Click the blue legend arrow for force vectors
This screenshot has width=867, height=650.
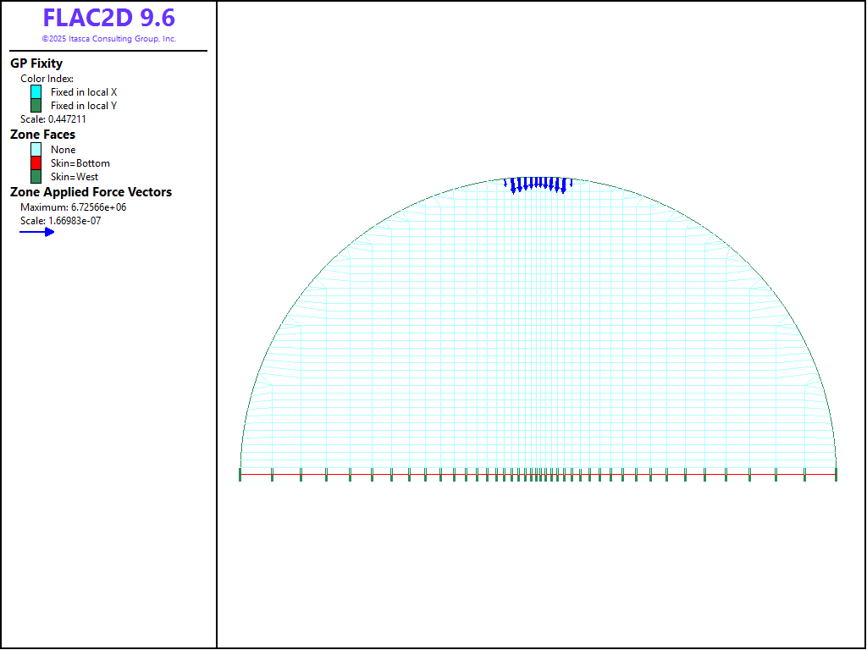click(x=37, y=232)
